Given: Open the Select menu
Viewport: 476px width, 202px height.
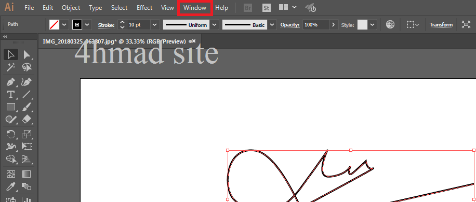Looking at the screenshot, I should point(119,8).
